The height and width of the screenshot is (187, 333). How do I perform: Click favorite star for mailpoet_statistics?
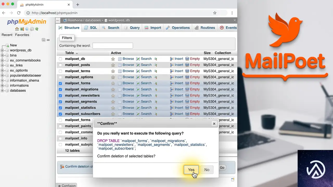tap(113, 108)
